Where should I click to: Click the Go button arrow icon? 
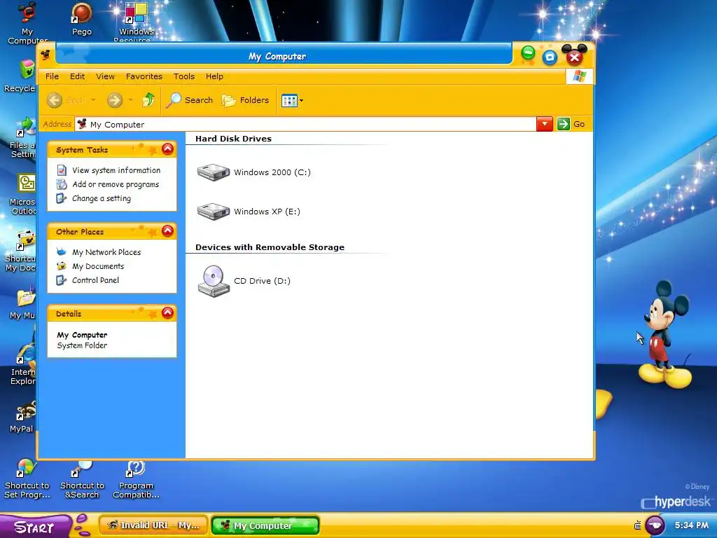(x=564, y=124)
